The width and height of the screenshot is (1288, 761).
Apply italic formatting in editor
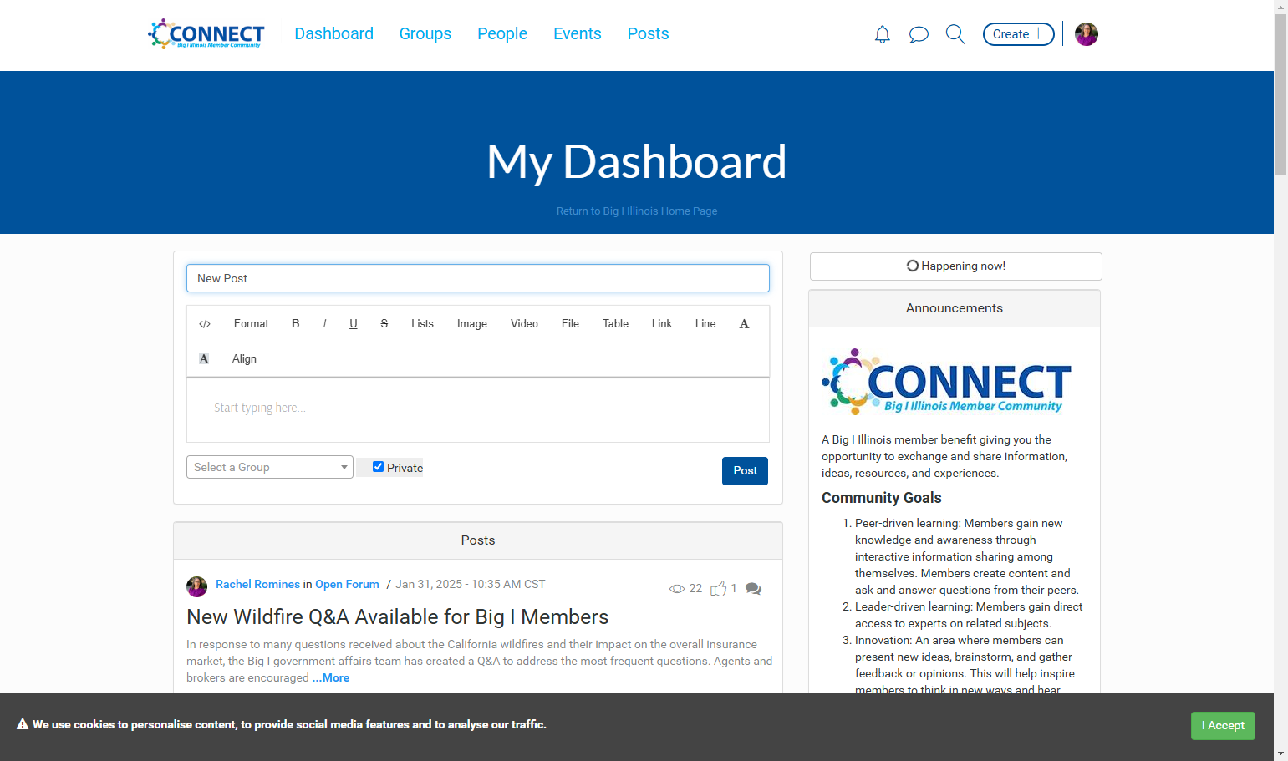(324, 323)
